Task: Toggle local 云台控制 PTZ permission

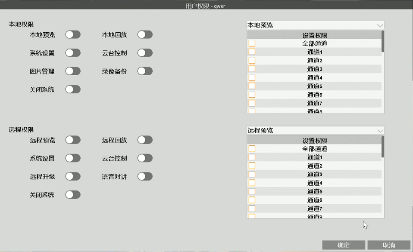Action: (x=145, y=53)
